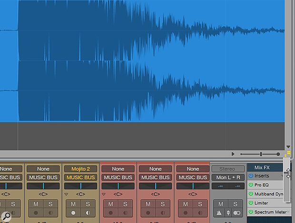Click the Inserts label
The image size is (295, 223).
point(262,176)
